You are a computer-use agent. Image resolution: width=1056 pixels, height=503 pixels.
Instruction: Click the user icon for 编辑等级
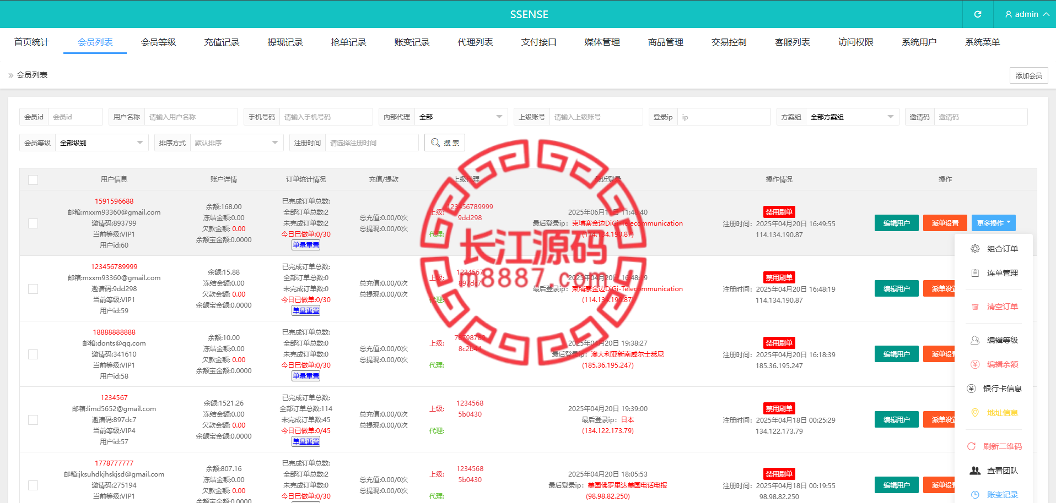(x=975, y=340)
